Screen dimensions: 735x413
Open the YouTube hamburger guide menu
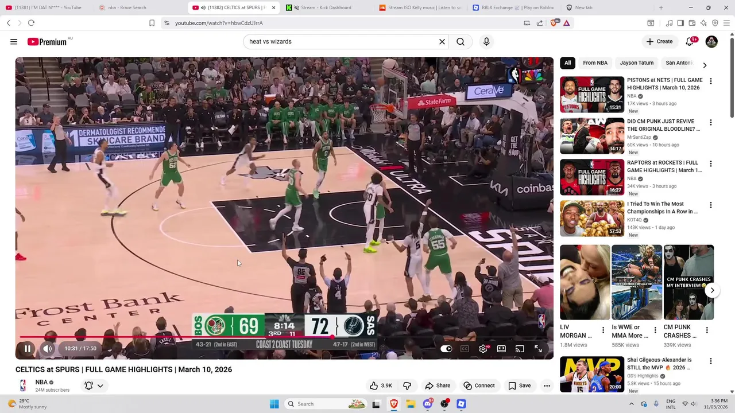tap(14, 41)
